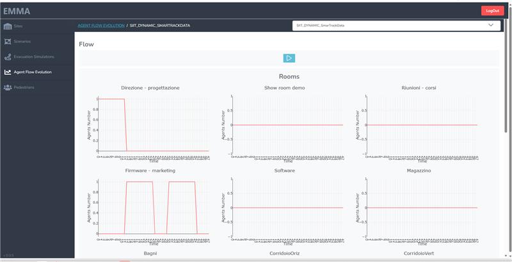Click the LogOut button
This screenshot has height=262, width=512.
point(492,11)
